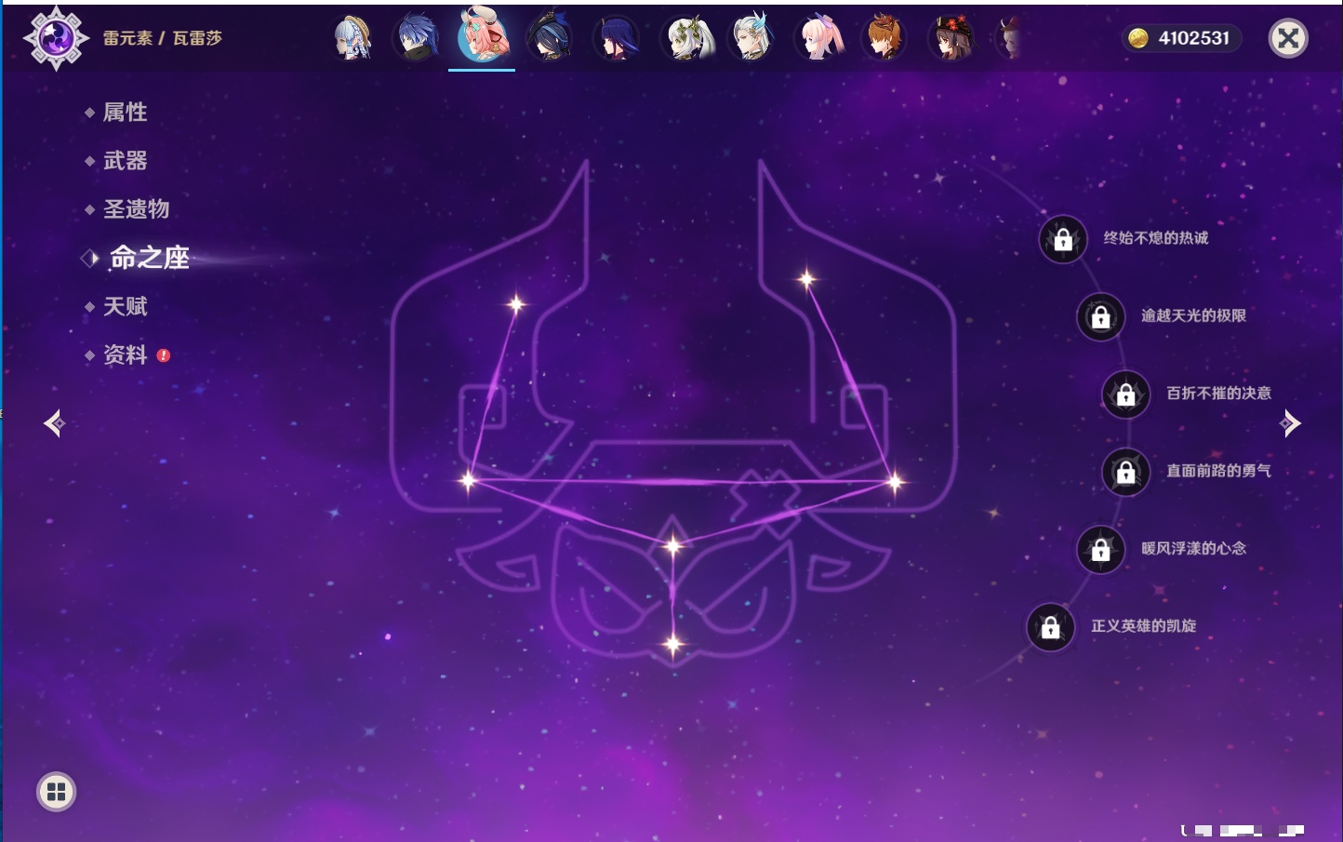Select Raiden Shogun's purple-haired portrait
This screenshot has width=1343, height=842.
point(616,38)
